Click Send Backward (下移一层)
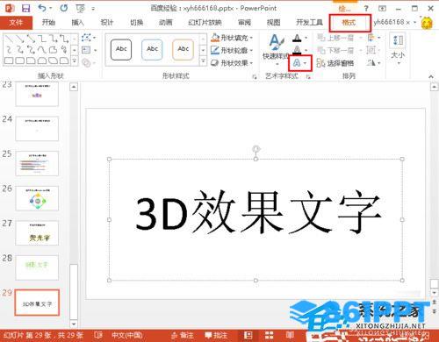The width and height of the screenshot is (439, 342). pos(335,50)
